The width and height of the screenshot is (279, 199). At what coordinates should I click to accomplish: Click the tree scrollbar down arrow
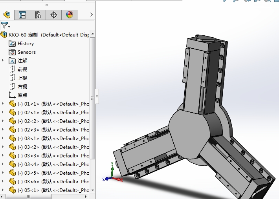(92, 190)
